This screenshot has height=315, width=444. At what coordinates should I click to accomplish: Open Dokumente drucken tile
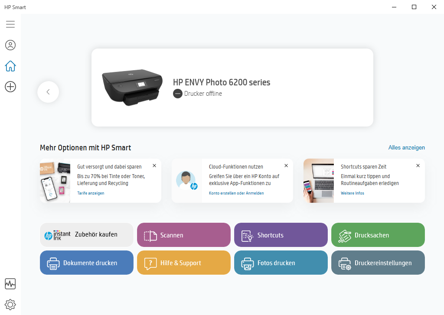coord(87,263)
